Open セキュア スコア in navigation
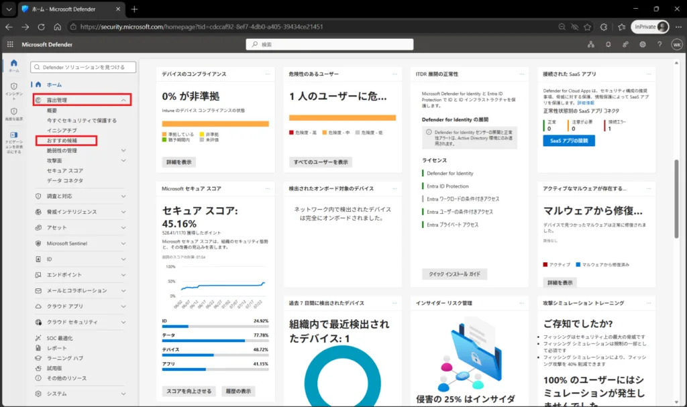 (x=65, y=170)
